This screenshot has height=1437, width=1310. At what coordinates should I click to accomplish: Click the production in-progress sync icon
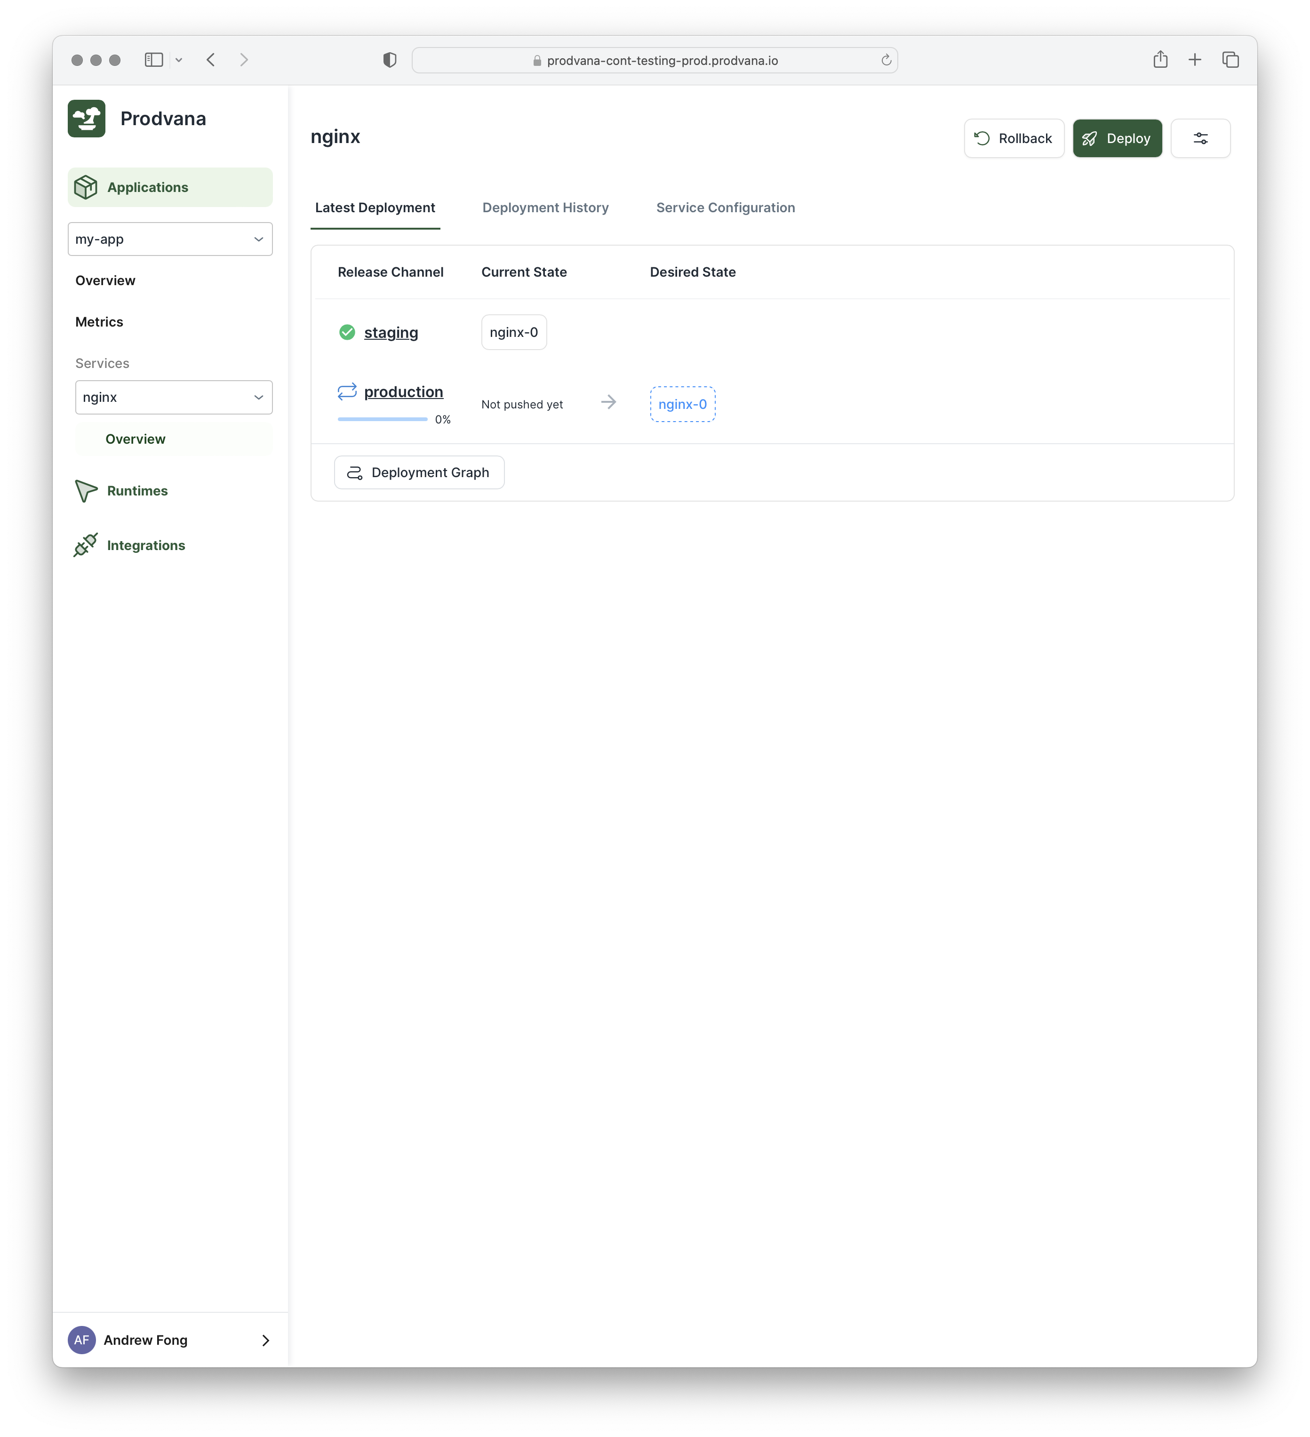tap(347, 391)
